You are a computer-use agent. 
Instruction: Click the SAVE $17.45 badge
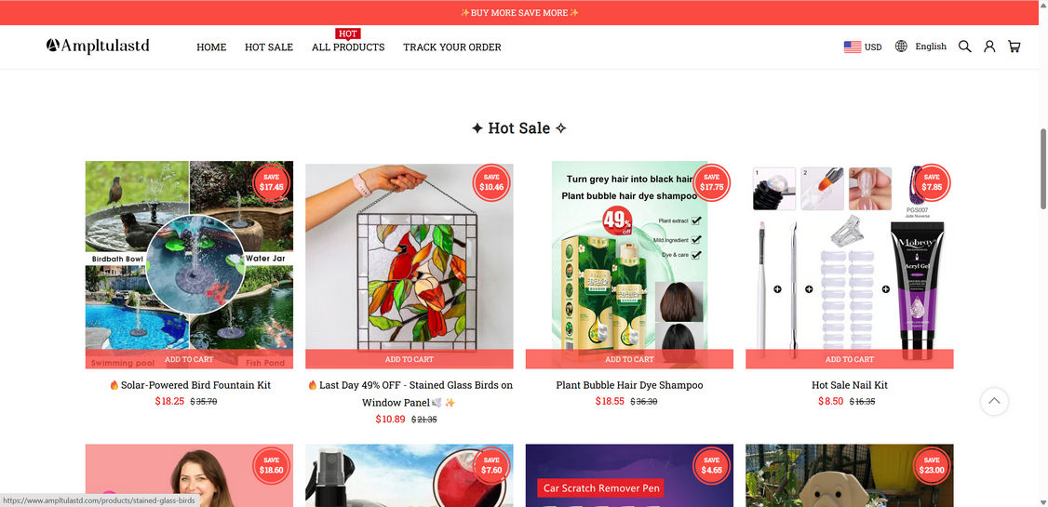coord(272,182)
